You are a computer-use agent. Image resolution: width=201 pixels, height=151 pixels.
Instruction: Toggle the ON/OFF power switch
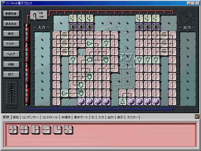[x=39, y=15]
